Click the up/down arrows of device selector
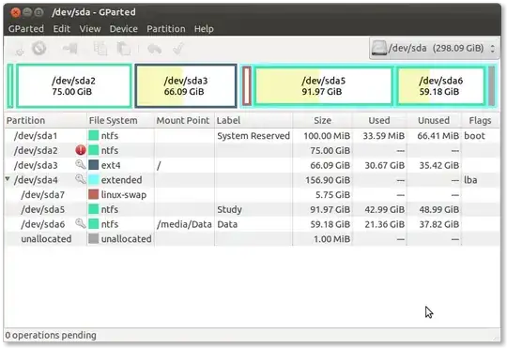Screen dimensions: 507x348 (x=493, y=49)
